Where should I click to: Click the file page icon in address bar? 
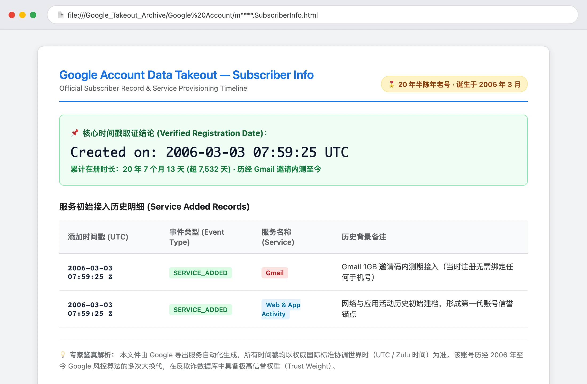[x=61, y=15]
